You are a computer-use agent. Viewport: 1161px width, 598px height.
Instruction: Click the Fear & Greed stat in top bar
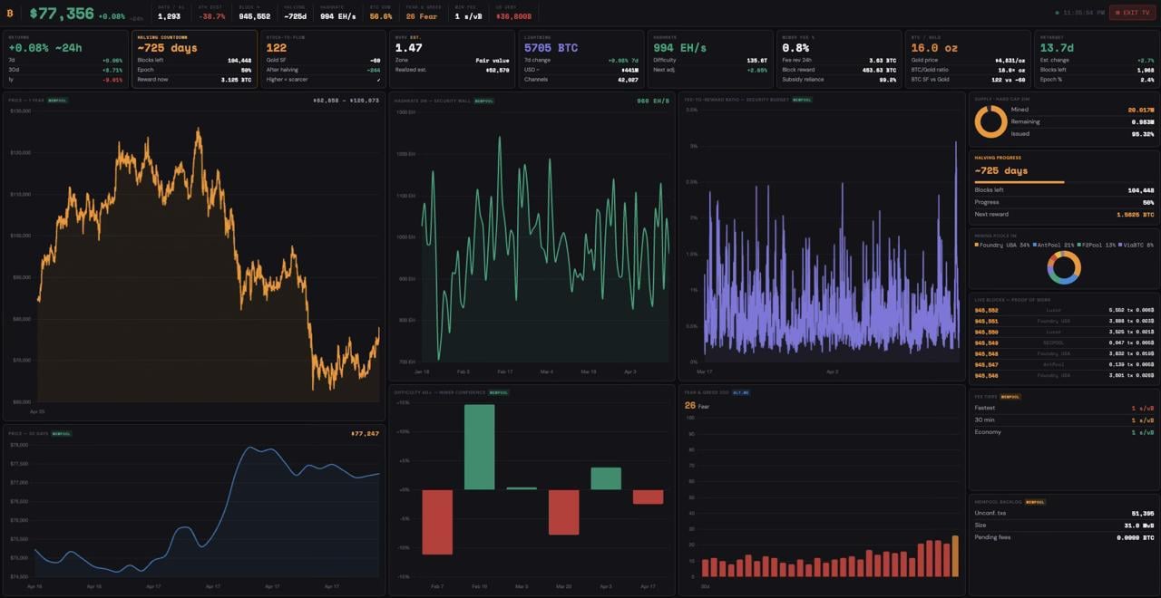pyautogui.click(x=423, y=13)
